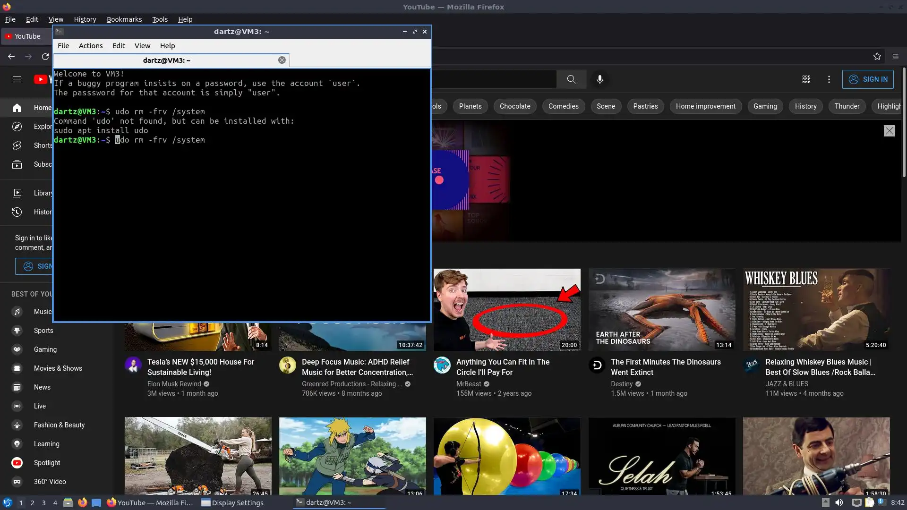Bookmark the page with the star icon
Image resolution: width=907 pixels, height=510 pixels.
877,56
